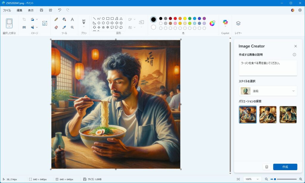Open the Copilot dropdown menu
This screenshot has width=305, height=183.
[x=225, y=26]
